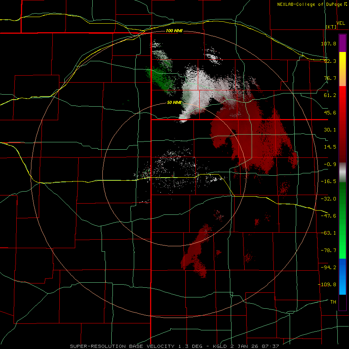This screenshot has height=349, width=349.
Task: Pick the green segment of velocity color bar
Action: click(x=342, y=220)
